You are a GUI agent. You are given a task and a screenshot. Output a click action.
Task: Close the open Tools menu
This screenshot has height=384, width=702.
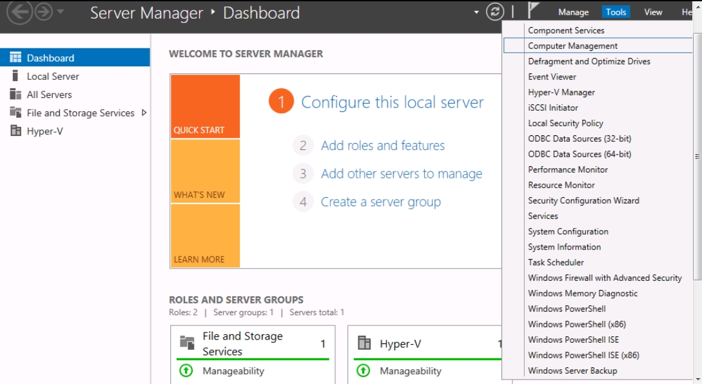616,12
